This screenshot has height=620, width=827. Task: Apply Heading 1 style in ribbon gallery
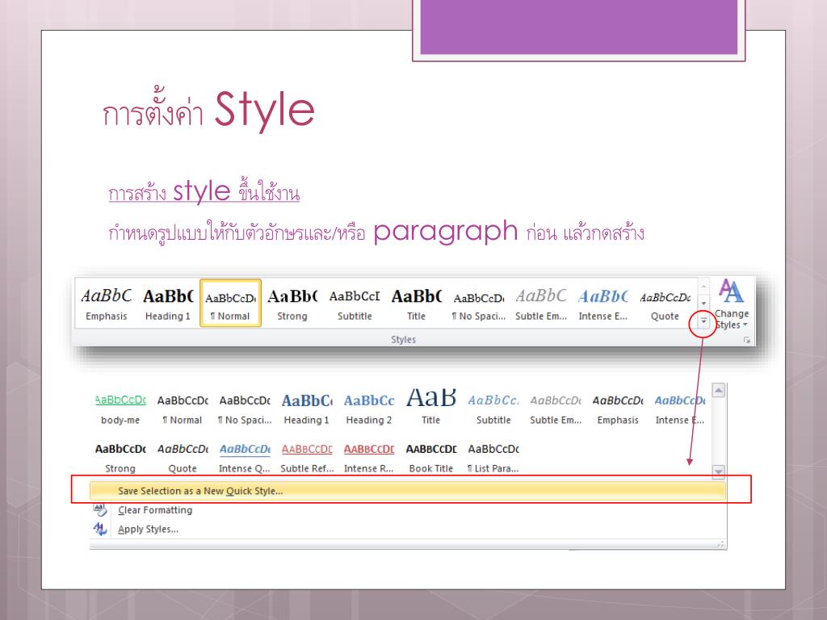coord(168,304)
